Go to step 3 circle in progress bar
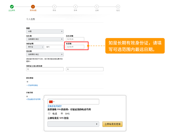The image size is (170, 132). [x=54, y=7]
